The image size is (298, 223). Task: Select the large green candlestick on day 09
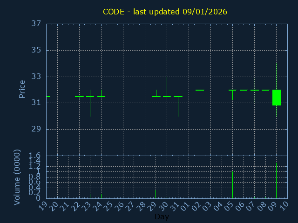click(x=277, y=98)
